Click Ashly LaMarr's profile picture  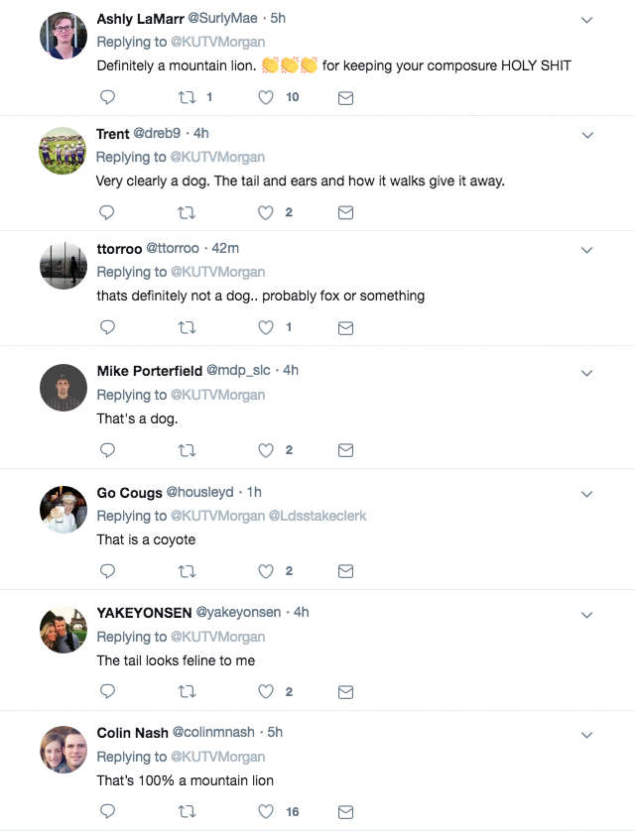point(63,37)
